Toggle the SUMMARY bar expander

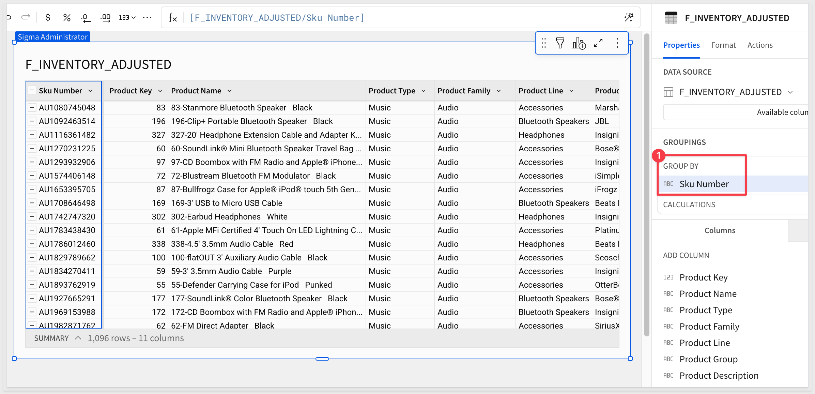tap(78, 338)
